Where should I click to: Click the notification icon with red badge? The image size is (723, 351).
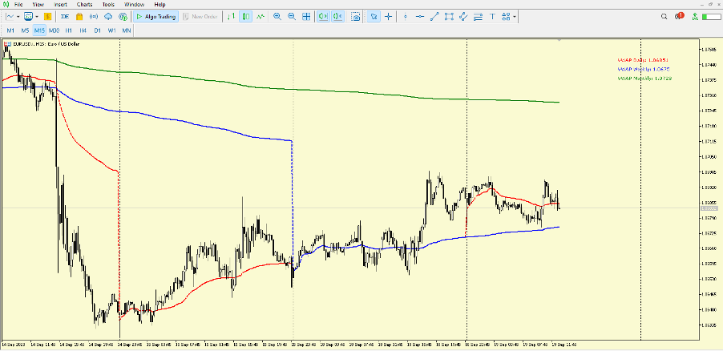click(x=679, y=16)
